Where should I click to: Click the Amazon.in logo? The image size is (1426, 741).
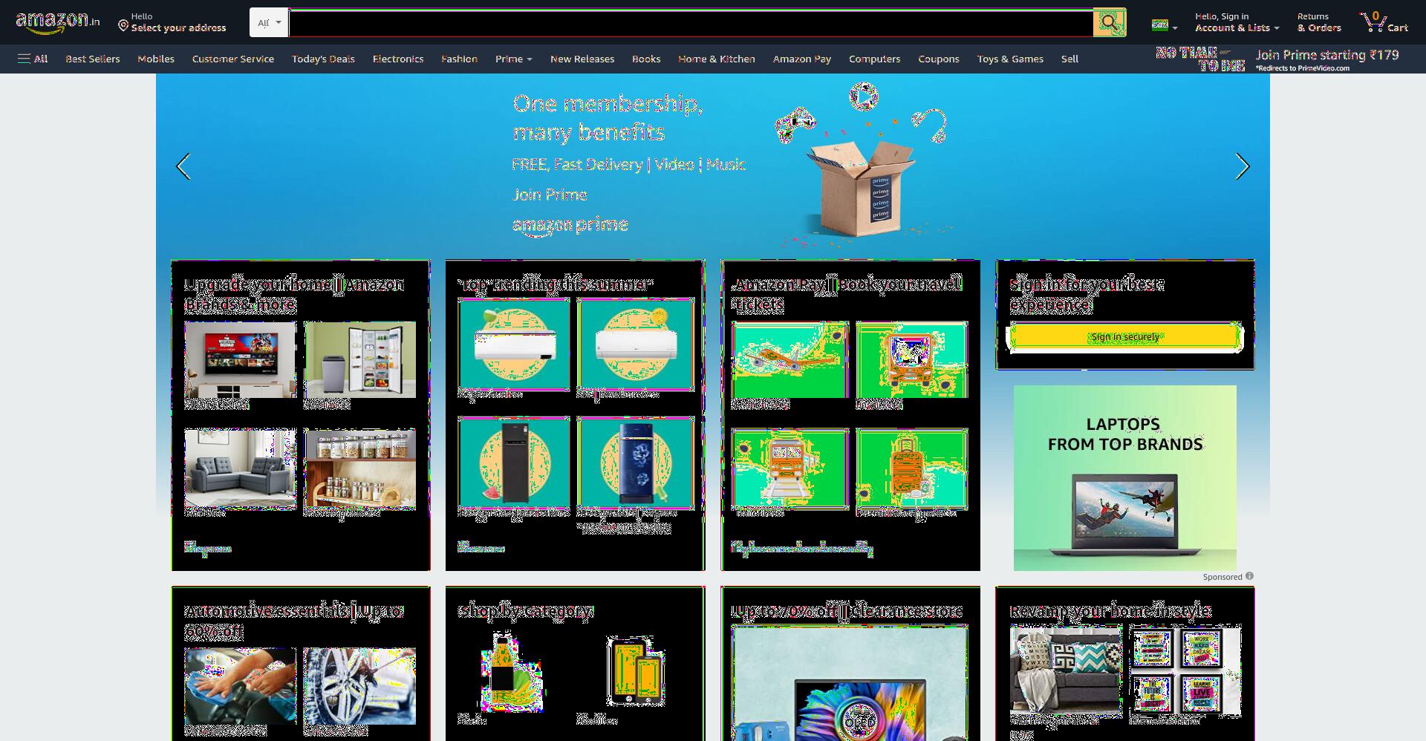(58, 22)
